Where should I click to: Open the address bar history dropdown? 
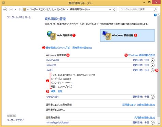pyautogui.click(x=110, y=10)
